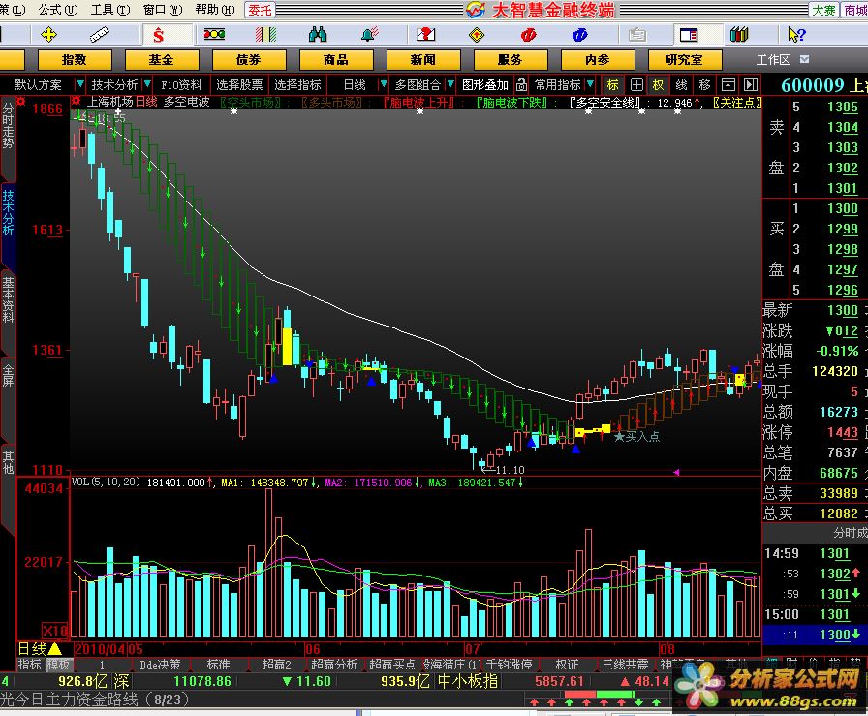
Task: Click the 指数 category button
Action: (75, 59)
